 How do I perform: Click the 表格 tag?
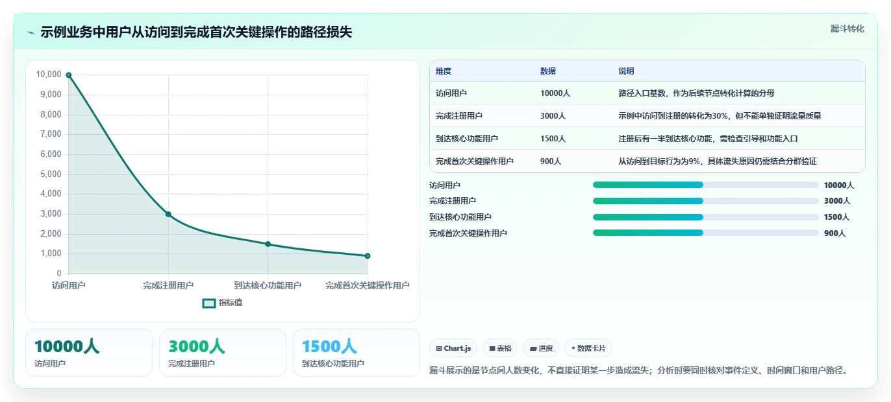tap(500, 348)
